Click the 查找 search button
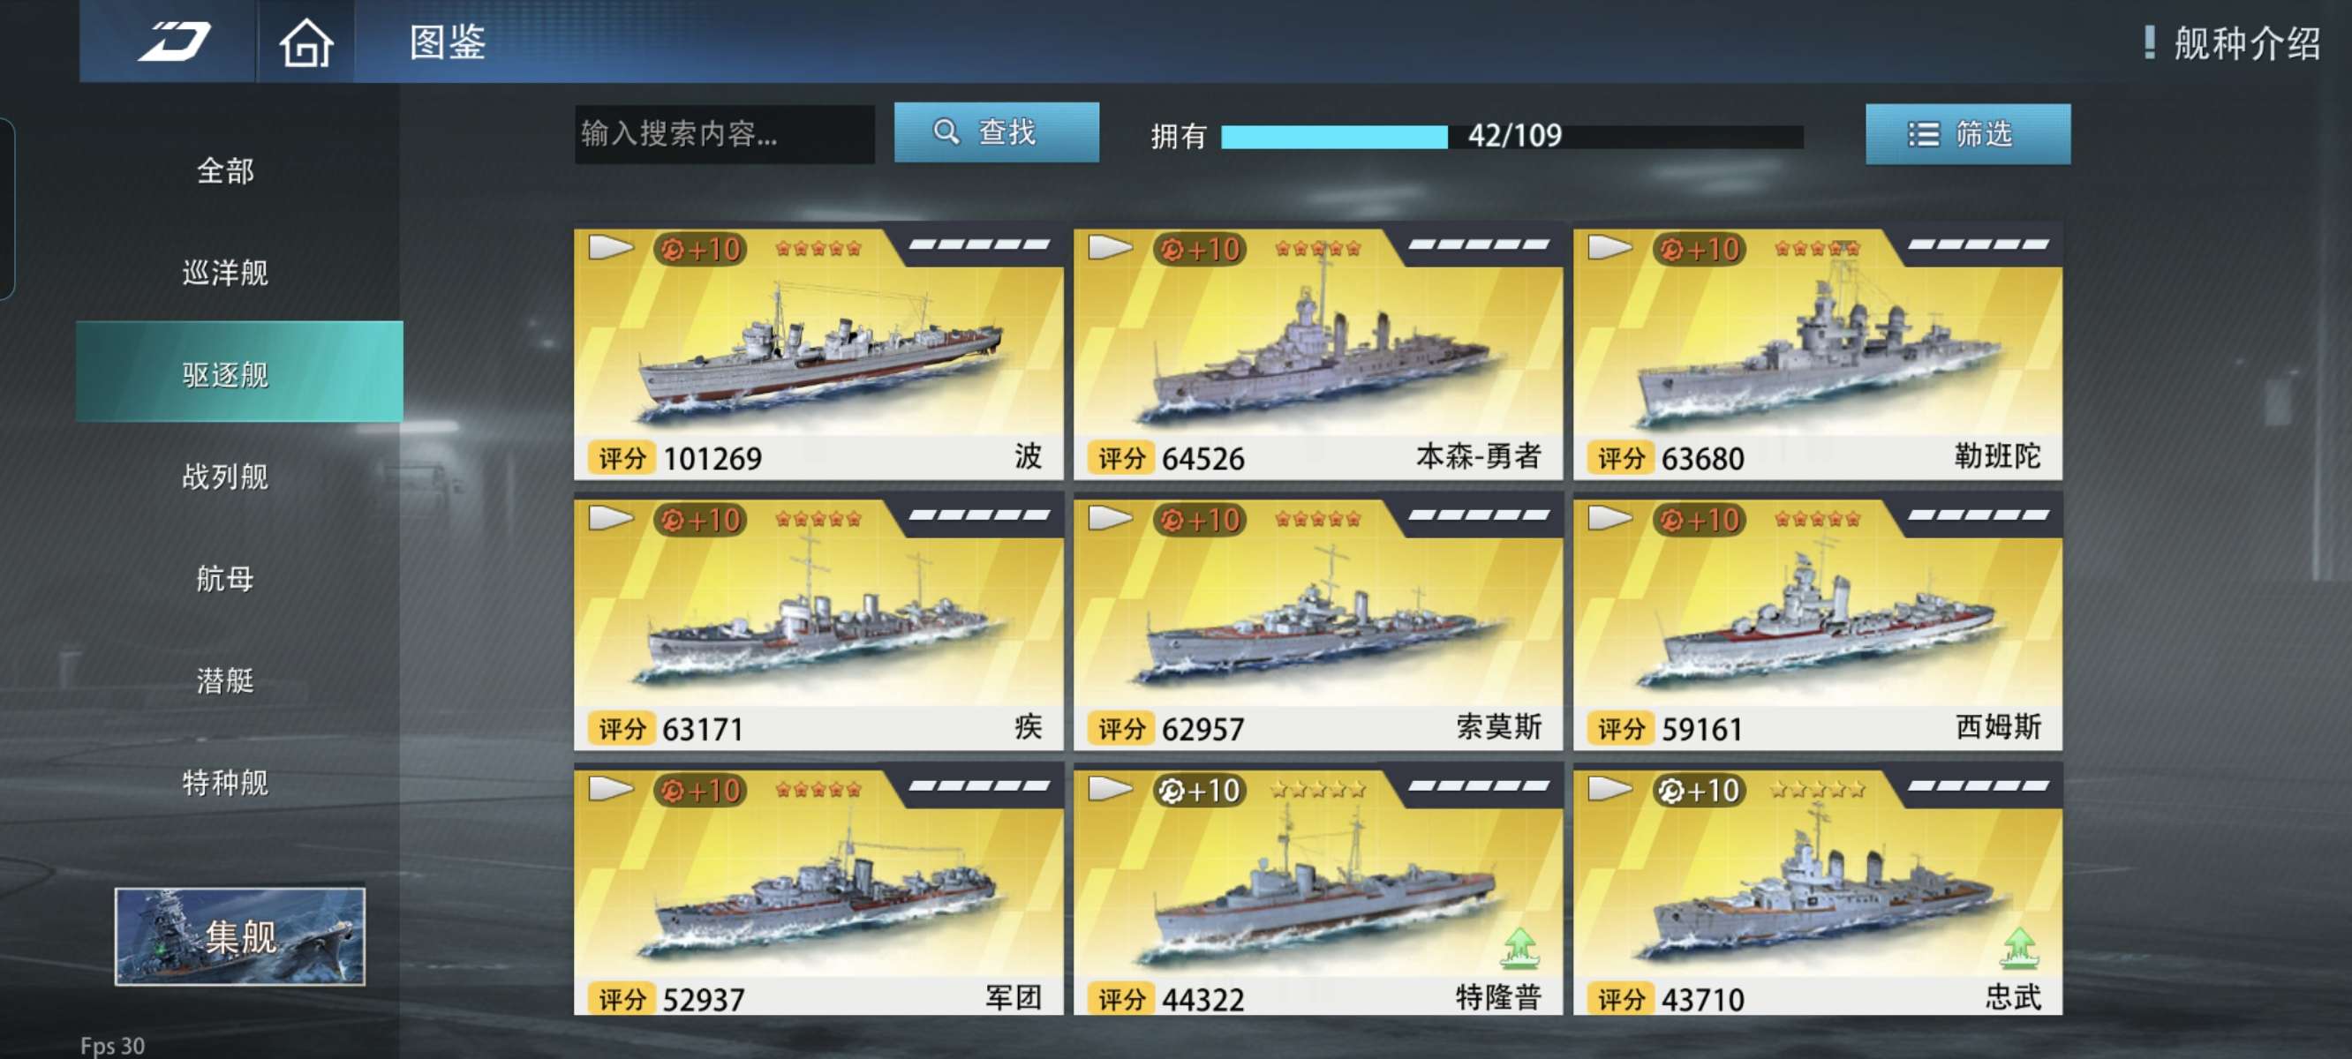 (x=996, y=132)
